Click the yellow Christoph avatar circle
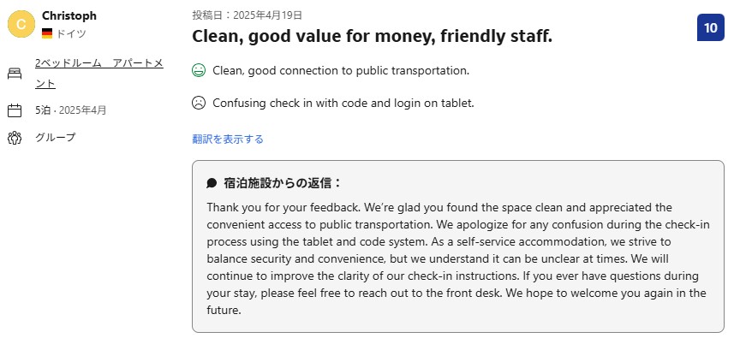The image size is (734, 344). (21, 24)
